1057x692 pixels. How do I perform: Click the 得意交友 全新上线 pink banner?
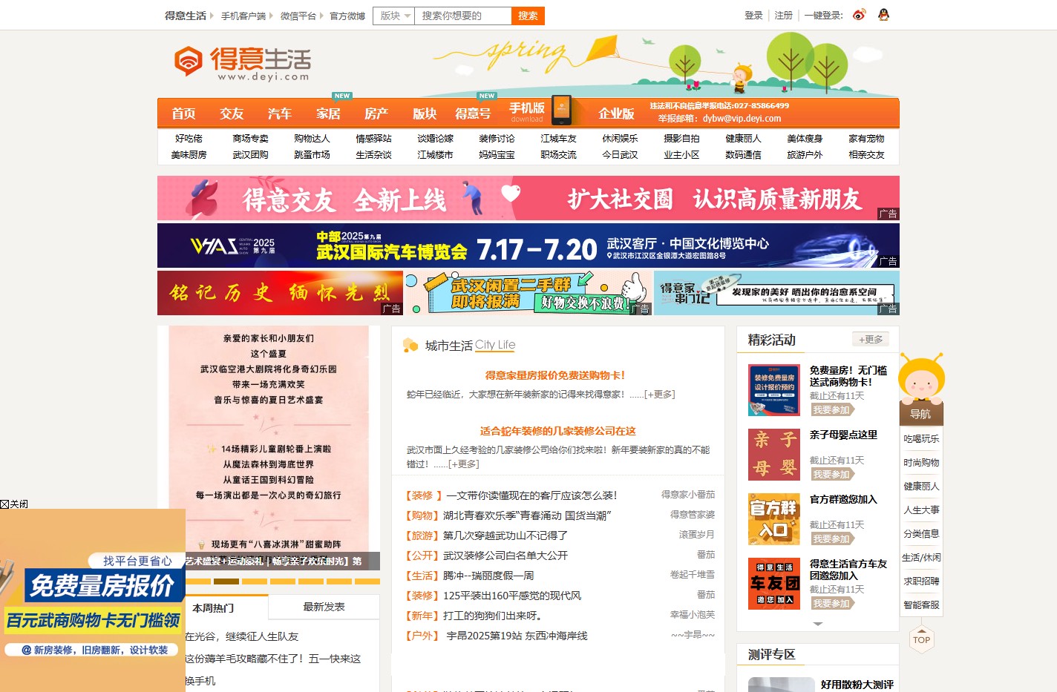528,198
